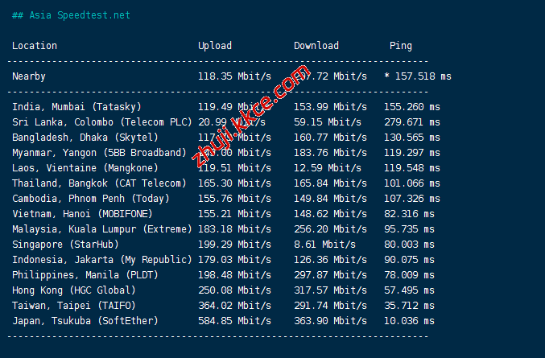Click the Download column header
The height and width of the screenshot is (358, 545).
pyautogui.click(x=316, y=46)
